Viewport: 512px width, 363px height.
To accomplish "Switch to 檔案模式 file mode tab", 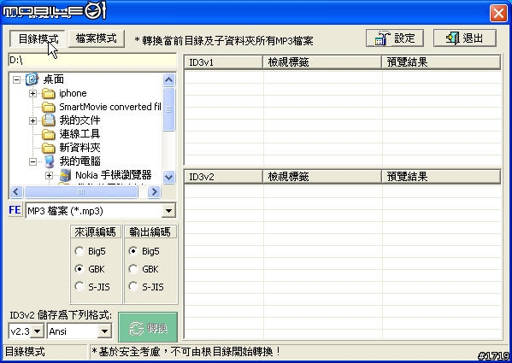I will (x=97, y=38).
